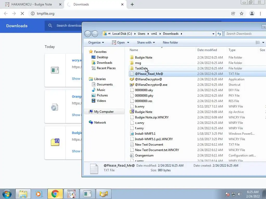266x199 pixels.
Task: Open Windows Media Player from the taskbar
Action: pos(39,194)
